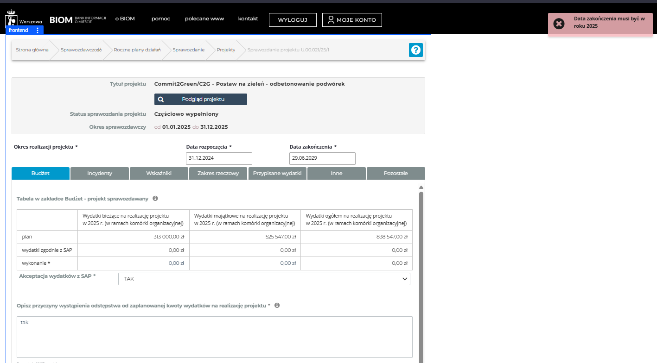Click the blue help question mark icon
Image resolution: width=657 pixels, height=363 pixels.
click(415, 50)
